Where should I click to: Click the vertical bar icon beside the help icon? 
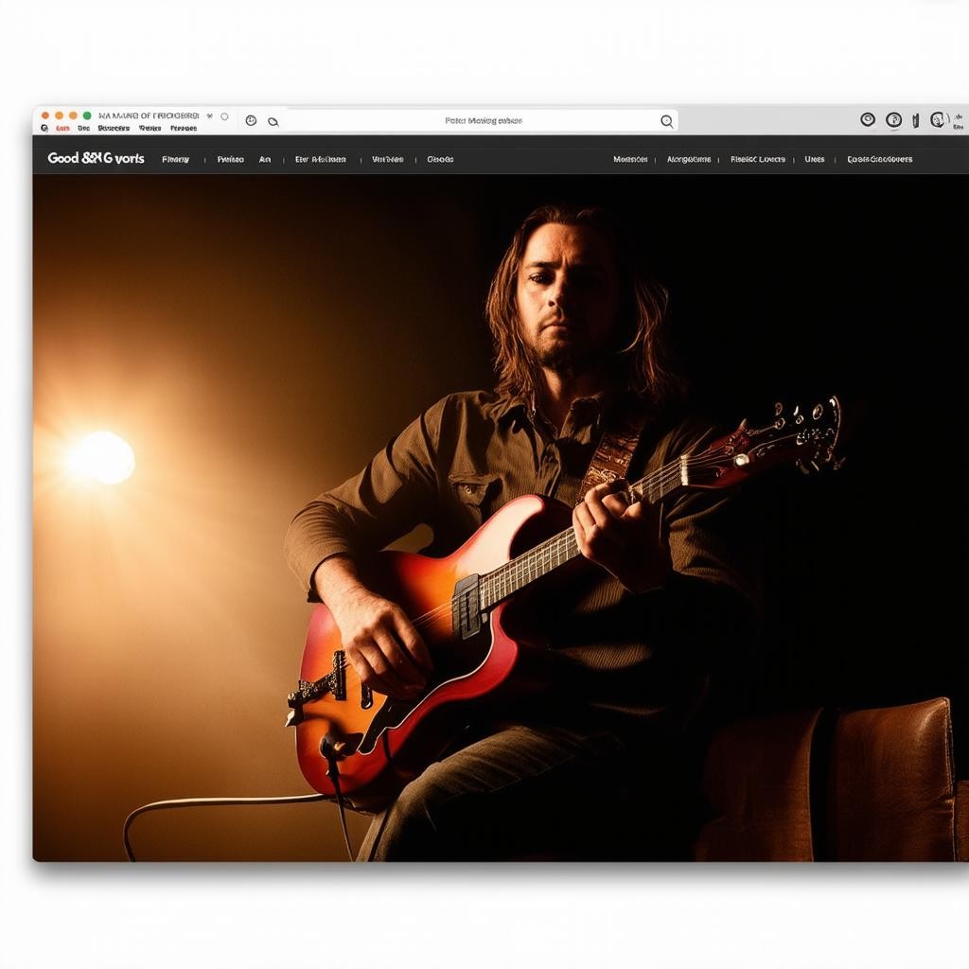tap(915, 120)
